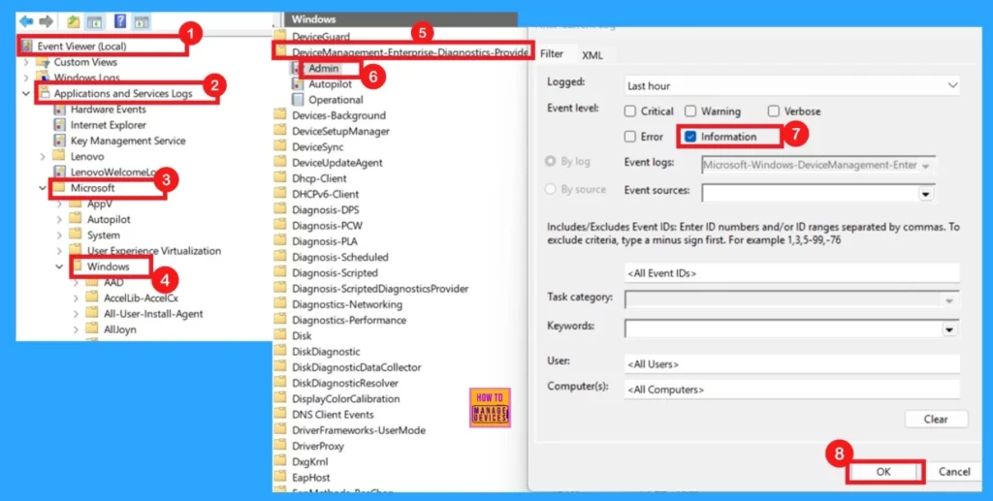Select the DisplayColorCalibration folder

pyautogui.click(x=346, y=398)
